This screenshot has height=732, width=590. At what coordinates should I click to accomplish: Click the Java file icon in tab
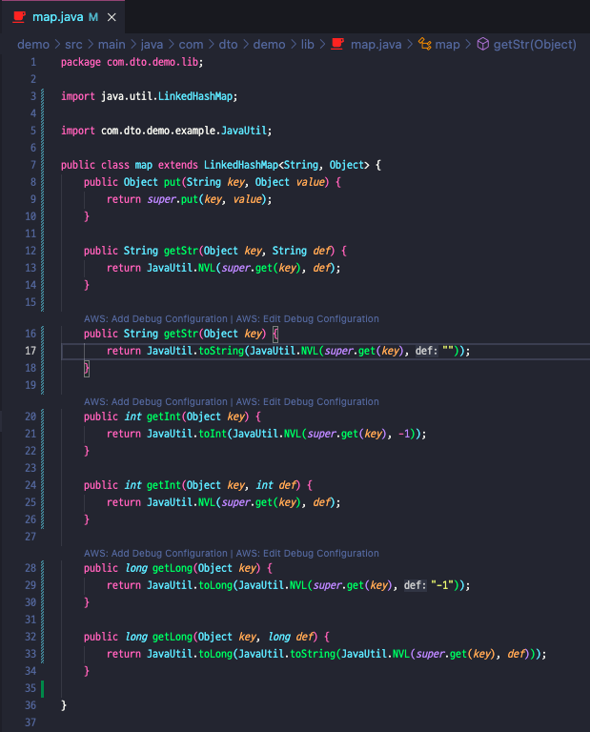click(x=19, y=17)
